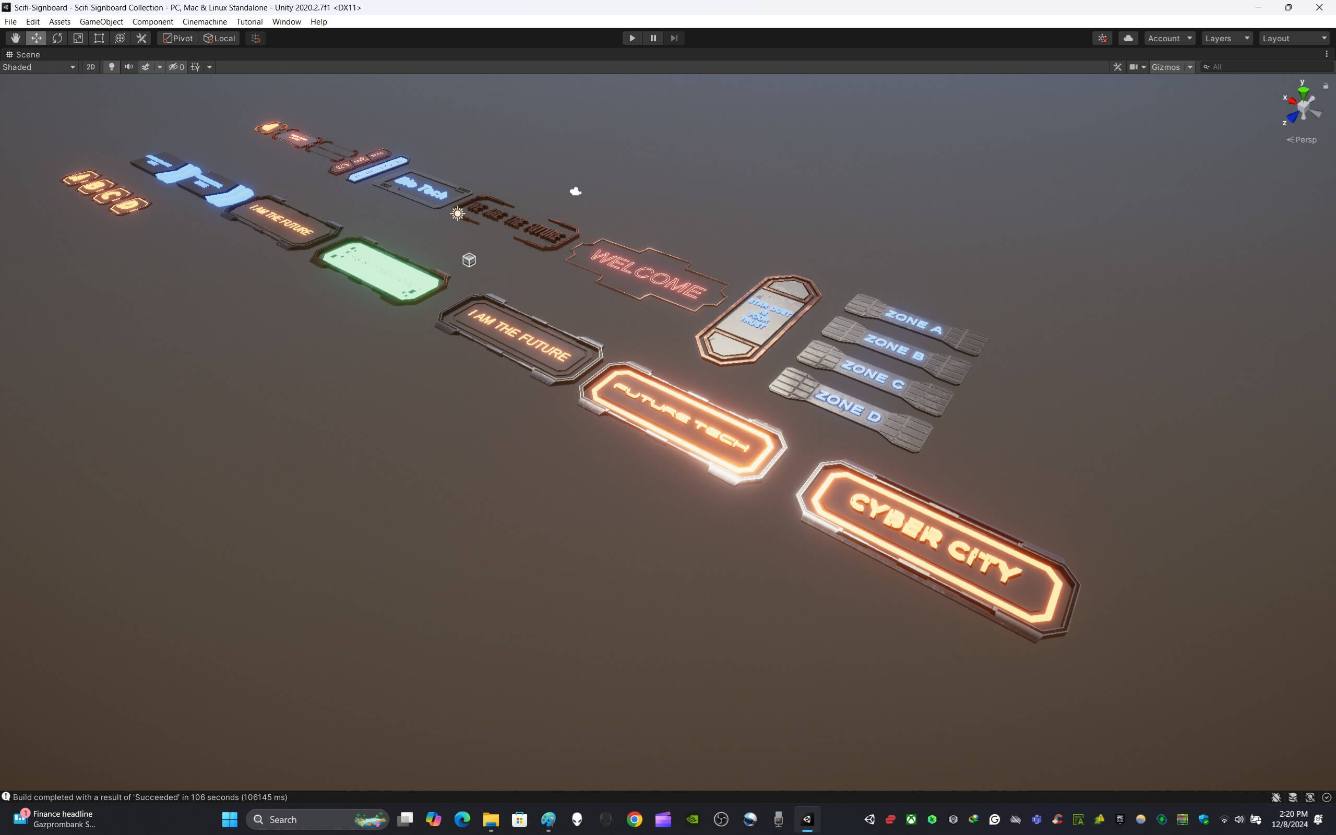Image resolution: width=1336 pixels, height=835 pixels.
Task: Toggle the Gizmos button
Action: pyautogui.click(x=1166, y=67)
